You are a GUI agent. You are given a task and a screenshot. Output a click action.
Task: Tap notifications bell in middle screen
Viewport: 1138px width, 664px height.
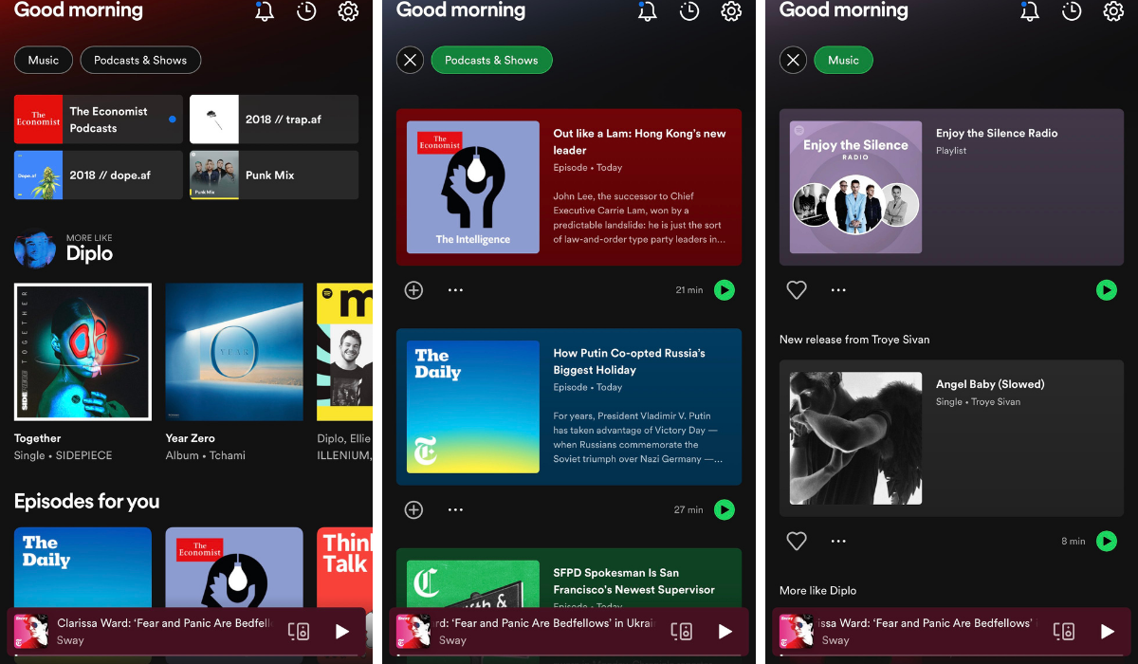tap(648, 11)
